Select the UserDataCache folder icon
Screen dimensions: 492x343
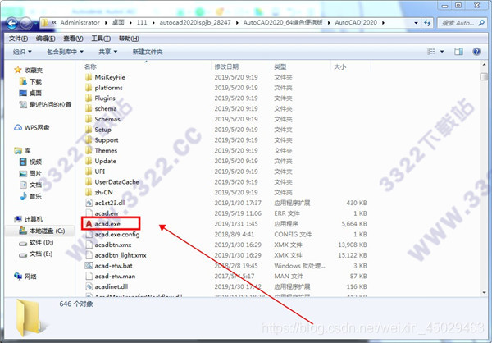(x=89, y=182)
